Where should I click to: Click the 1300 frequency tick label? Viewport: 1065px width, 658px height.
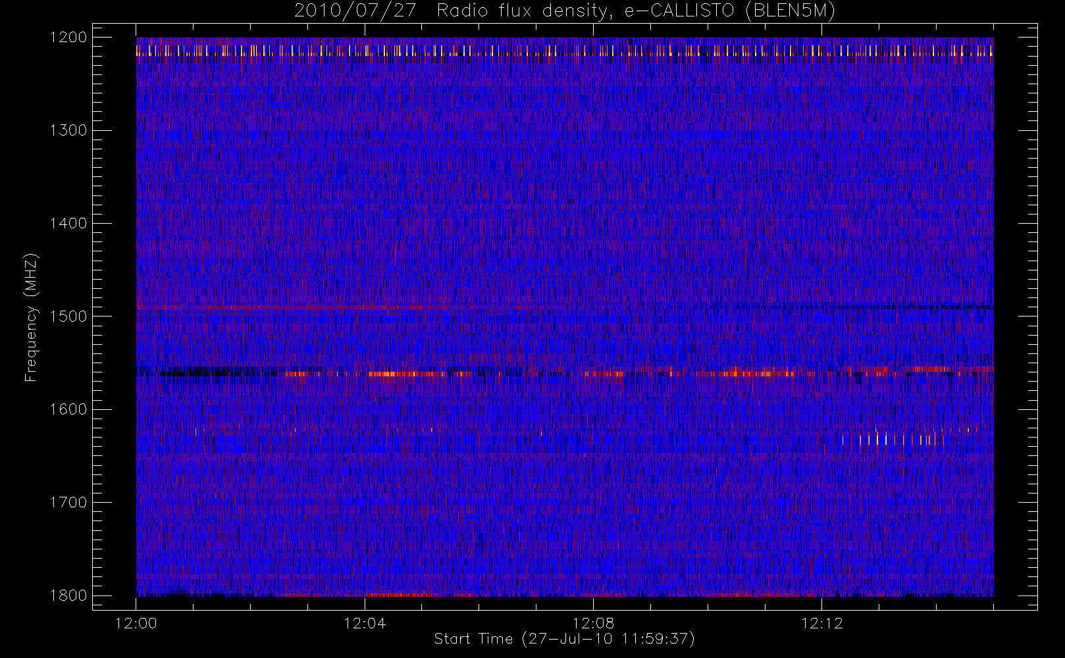68,130
